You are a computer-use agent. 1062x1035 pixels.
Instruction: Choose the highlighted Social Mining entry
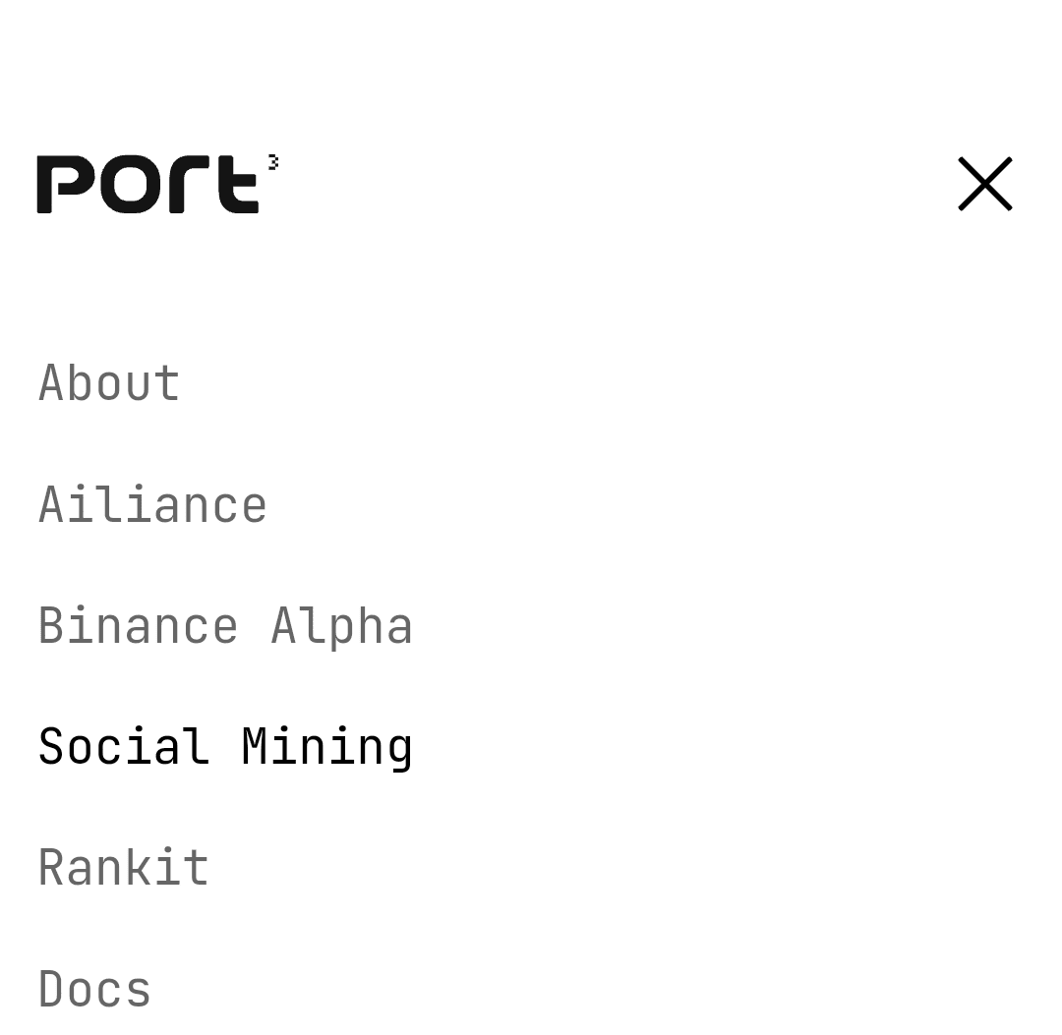(x=225, y=747)
